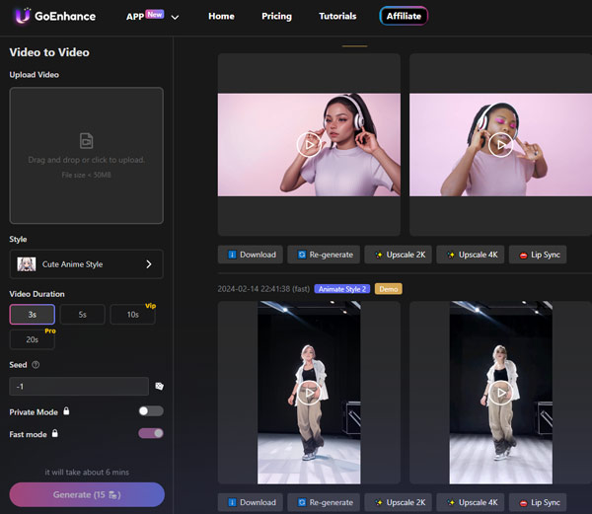Click the Seed input field

(79, 387)
